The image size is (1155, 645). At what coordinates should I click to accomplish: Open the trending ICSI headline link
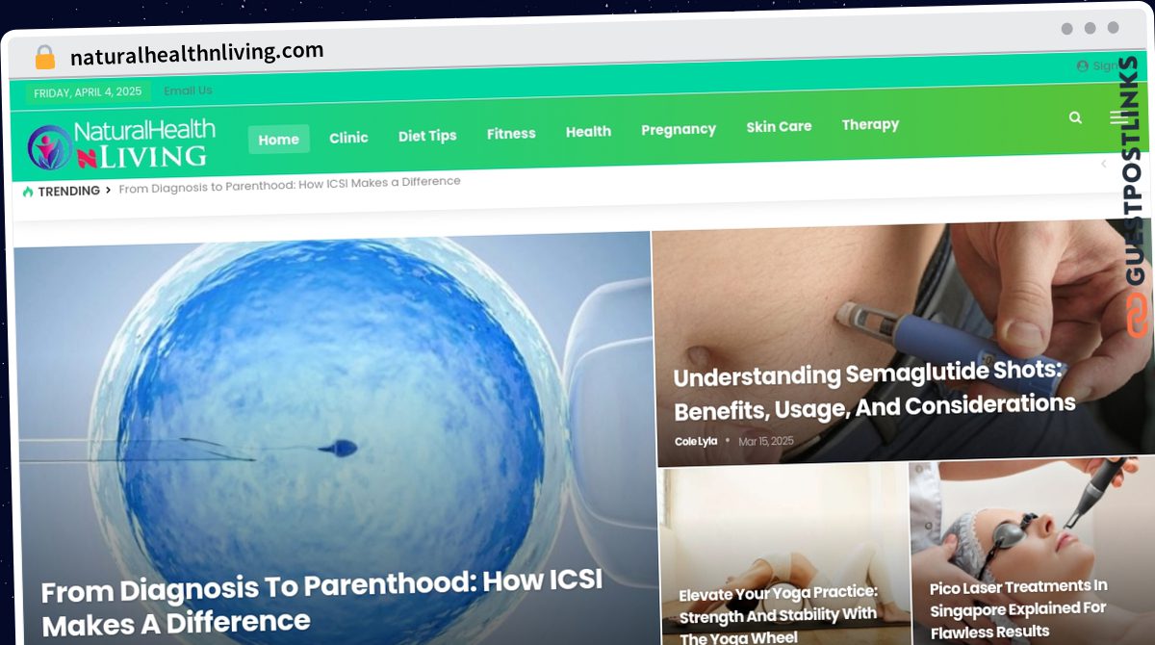[x=290, y=185]
